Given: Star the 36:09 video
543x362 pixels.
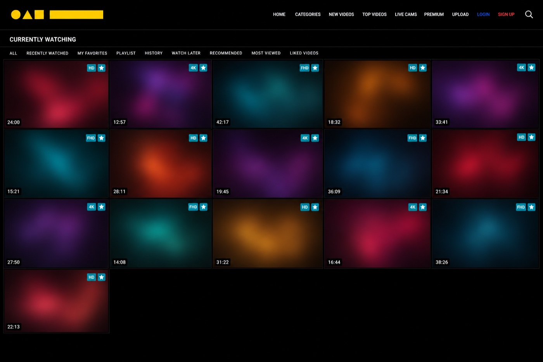Looking at the screenshot, I should coord(423,138).
